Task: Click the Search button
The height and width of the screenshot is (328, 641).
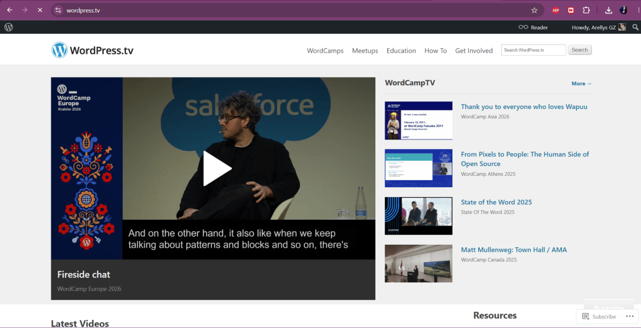Action: [x=580, y=50]
